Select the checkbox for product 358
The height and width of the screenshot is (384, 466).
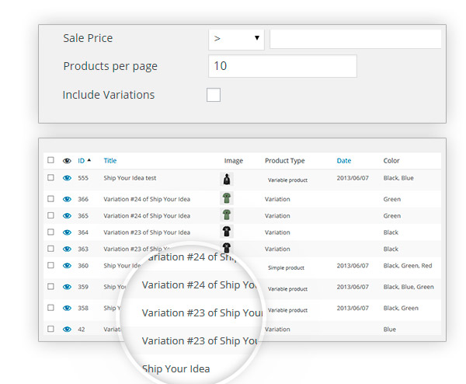point(50,308)
